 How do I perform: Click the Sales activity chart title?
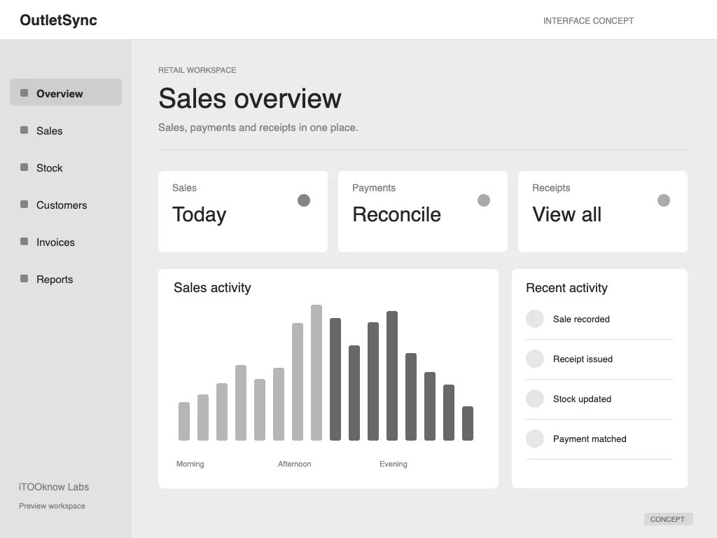212,288
